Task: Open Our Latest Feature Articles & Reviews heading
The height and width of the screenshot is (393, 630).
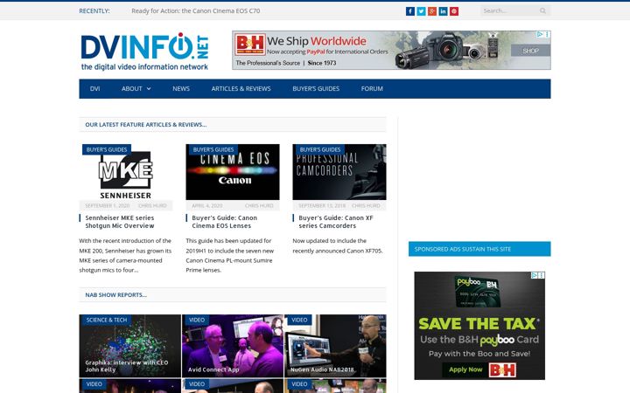Action: 146,125
